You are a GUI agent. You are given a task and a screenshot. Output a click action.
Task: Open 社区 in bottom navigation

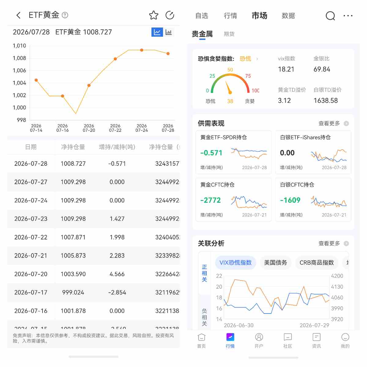287,341
